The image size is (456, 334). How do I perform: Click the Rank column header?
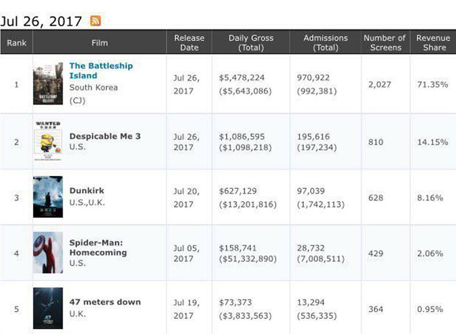click(17, 43)
